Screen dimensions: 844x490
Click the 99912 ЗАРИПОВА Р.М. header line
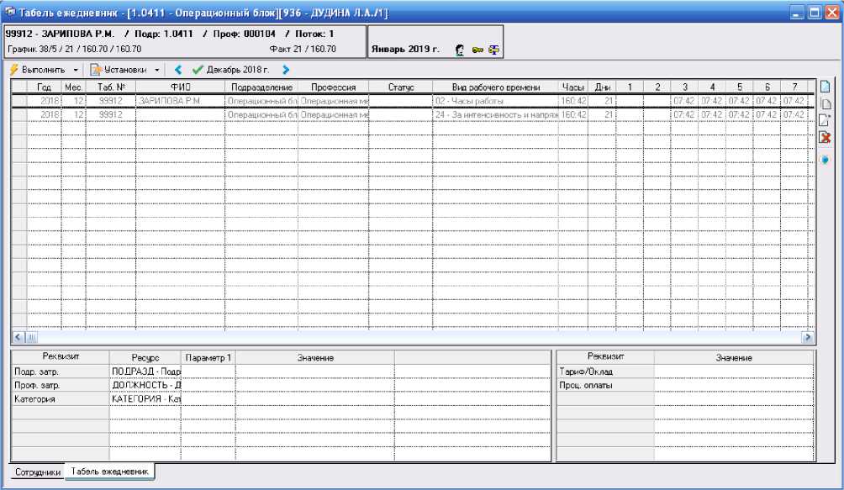pos(170,34)
